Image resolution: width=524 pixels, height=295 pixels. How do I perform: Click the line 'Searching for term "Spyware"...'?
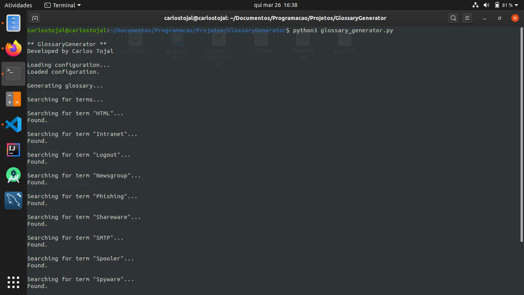pyautogui.click(x=81, y=279)
